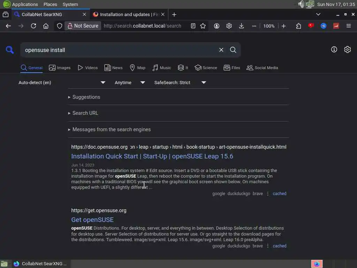Screen dimensions: 357x268
Task: Select the General category tab
Action: point(31,68)
